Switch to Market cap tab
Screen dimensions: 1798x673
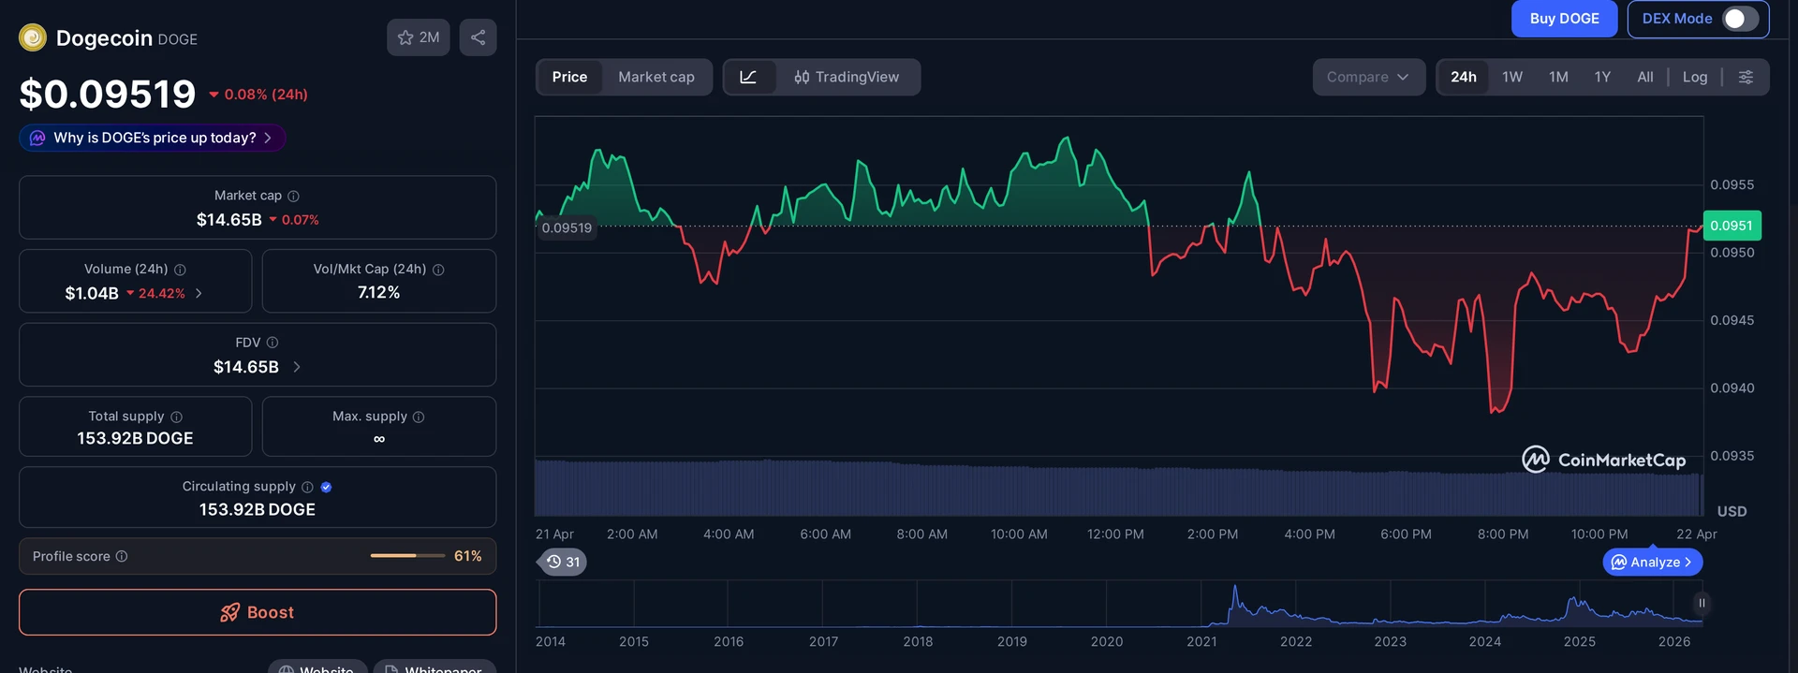[656, 77]
